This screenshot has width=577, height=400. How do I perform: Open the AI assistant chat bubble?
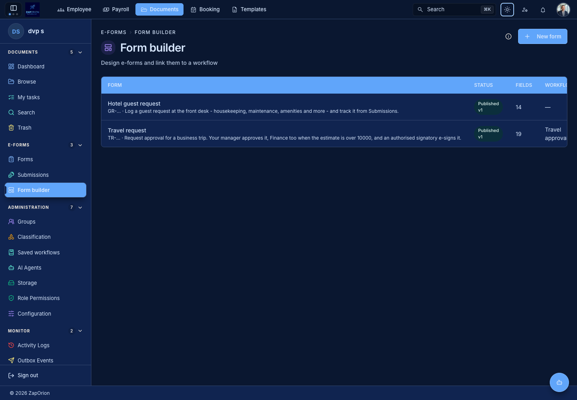559,382
